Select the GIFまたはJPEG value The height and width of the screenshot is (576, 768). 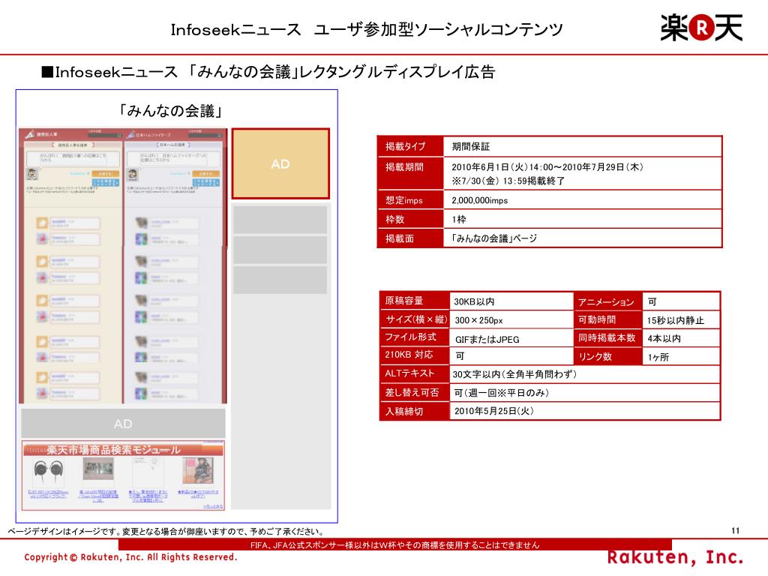coord(487,340)
